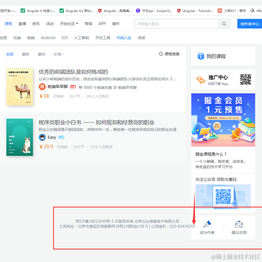The width and height of the screenshot is (262, 262).
Task: Open bookmark 小军617 - 简书
Action: tap(231, 11)
